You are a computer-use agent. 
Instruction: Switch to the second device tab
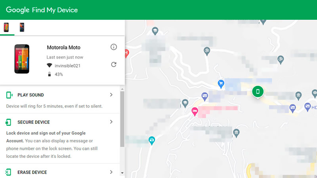[22, 27]
